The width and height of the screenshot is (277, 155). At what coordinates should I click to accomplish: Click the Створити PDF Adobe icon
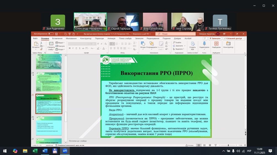(192, 44)
